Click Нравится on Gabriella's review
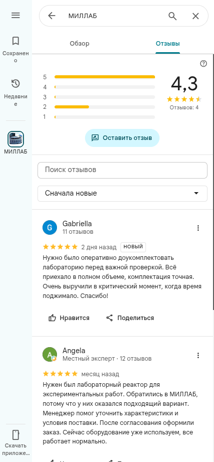214x462 pixels. point(69,318)
